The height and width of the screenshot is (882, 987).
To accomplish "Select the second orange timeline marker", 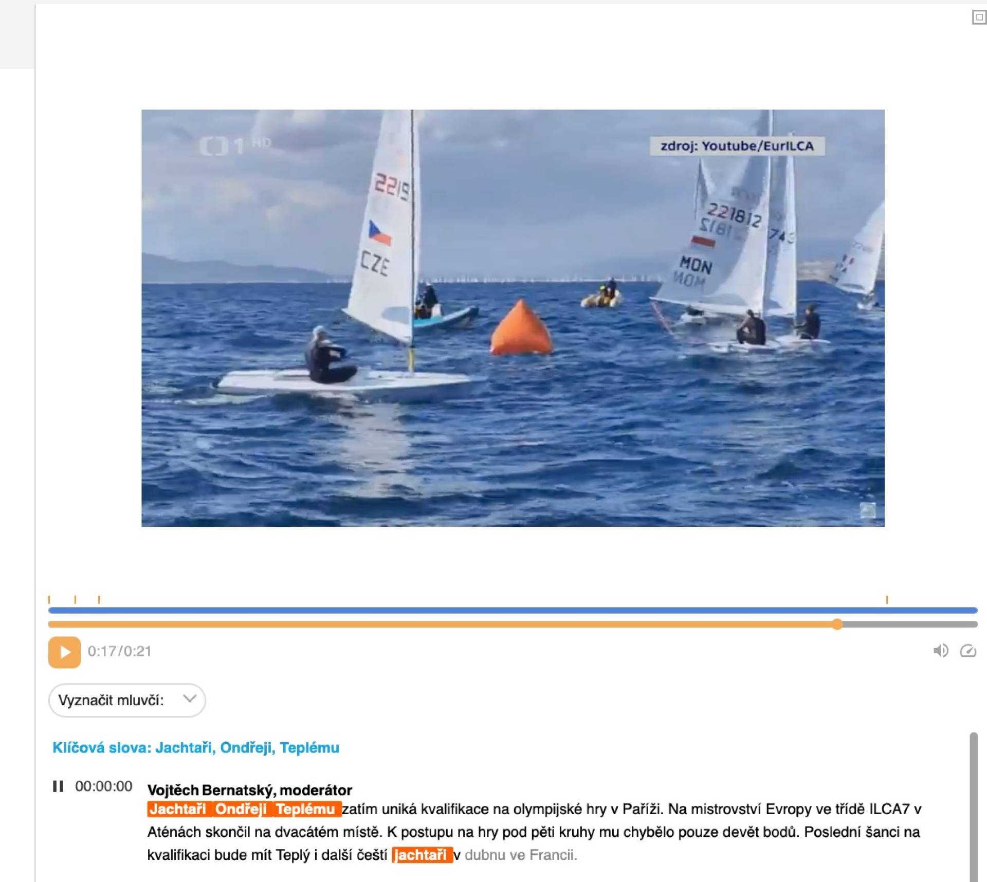I will point(76,599).
